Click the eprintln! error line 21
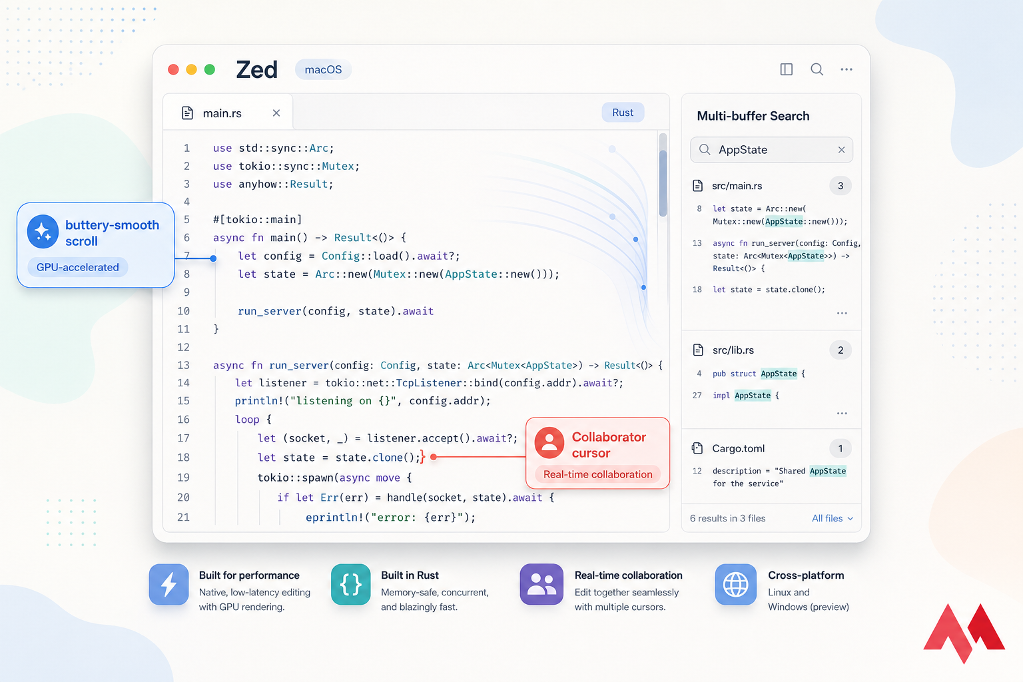This screenshot has height=682, width=1023. tap(390, 517)
